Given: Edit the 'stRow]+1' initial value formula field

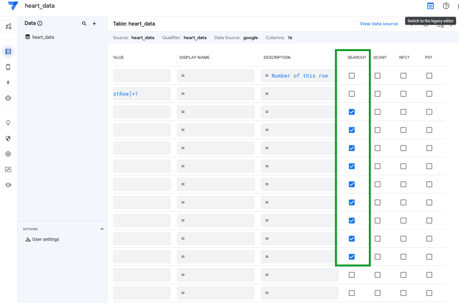Looking at the screenshot, I should pyautogui.click(x=142, y=94).
